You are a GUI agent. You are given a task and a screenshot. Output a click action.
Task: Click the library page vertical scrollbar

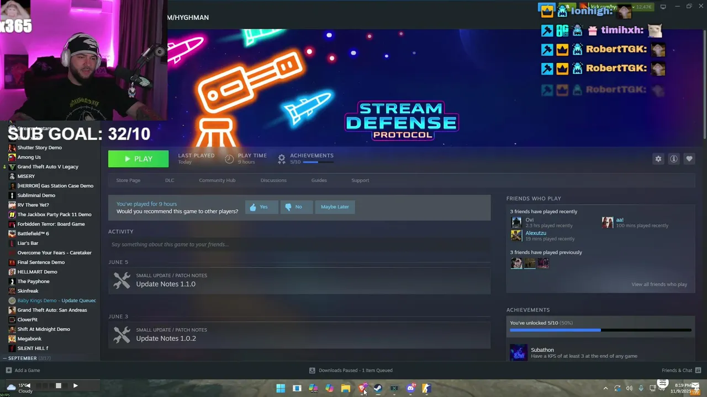(704, 83)
